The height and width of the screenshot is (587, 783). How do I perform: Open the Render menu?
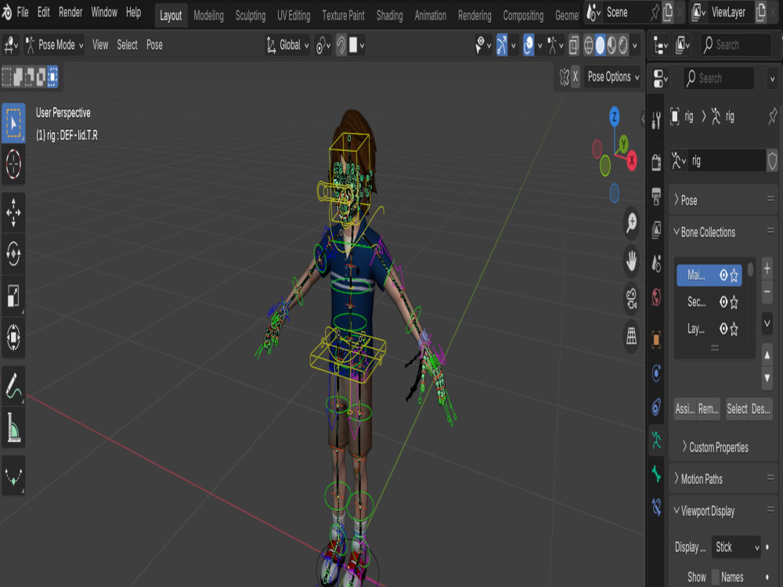point(70,12)
